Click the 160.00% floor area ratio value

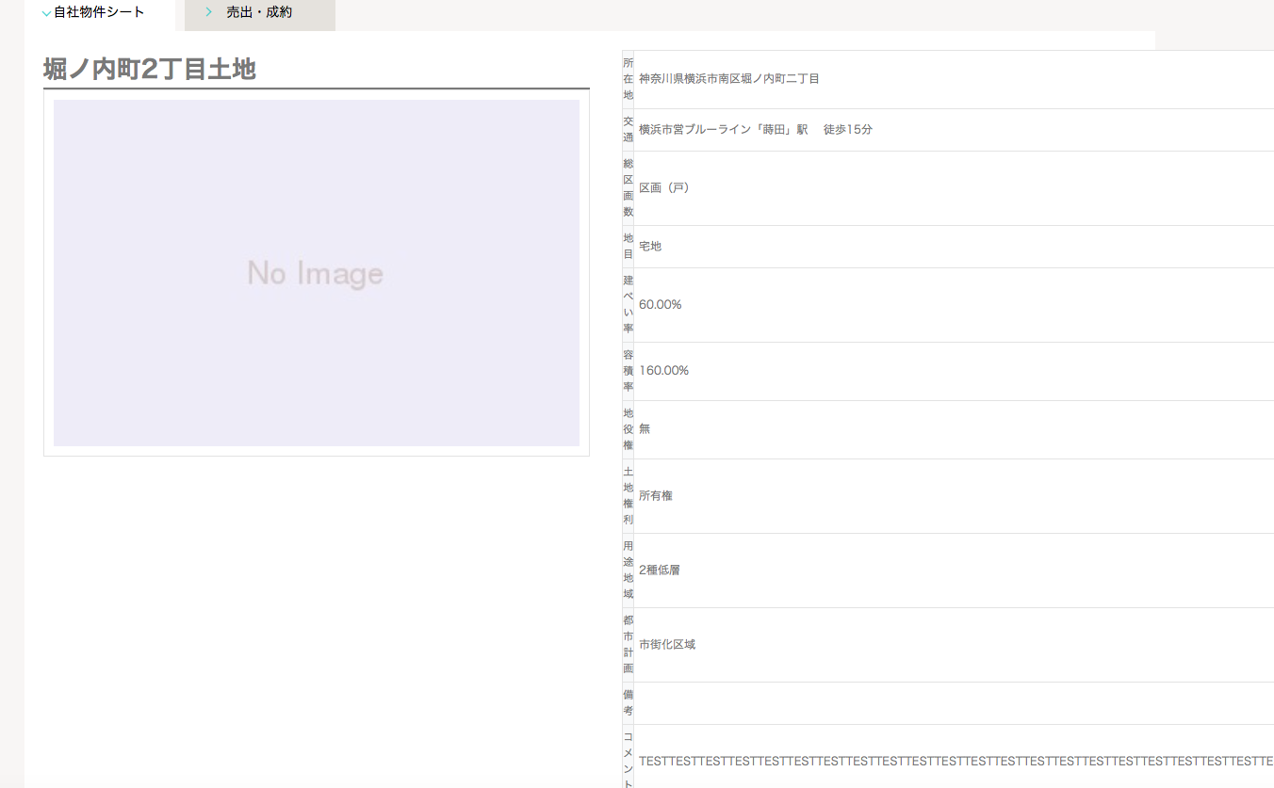click(663, 371)
